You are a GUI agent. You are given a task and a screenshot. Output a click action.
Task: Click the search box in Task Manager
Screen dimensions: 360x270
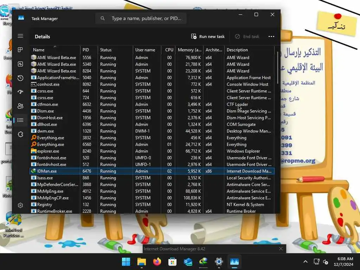pyautogui.click(x=141, y=18)
